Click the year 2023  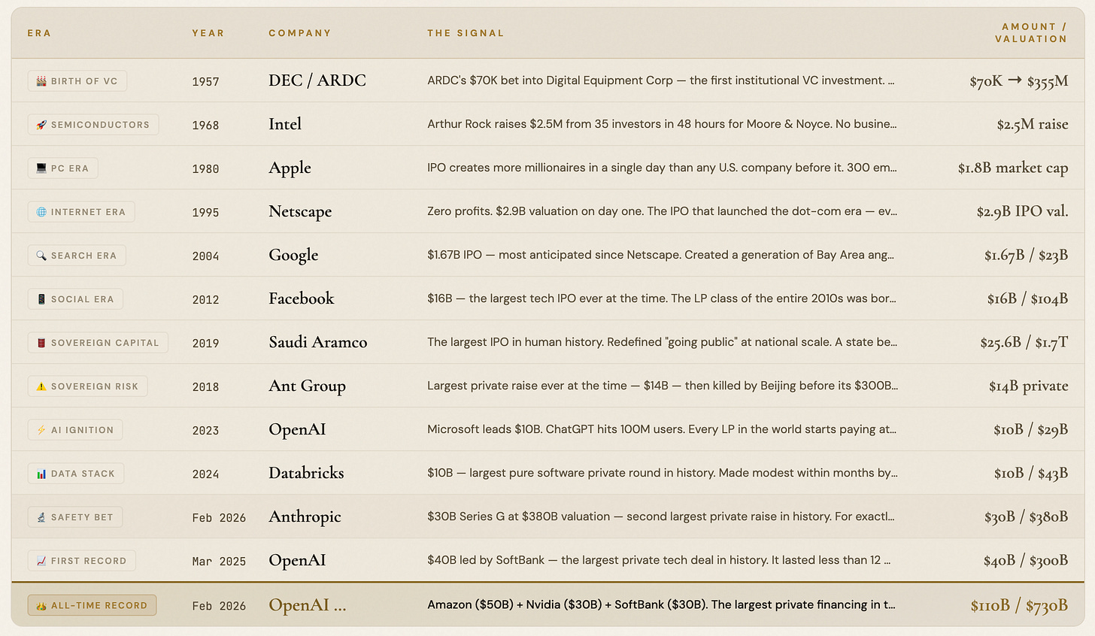(x=205, y=430)
